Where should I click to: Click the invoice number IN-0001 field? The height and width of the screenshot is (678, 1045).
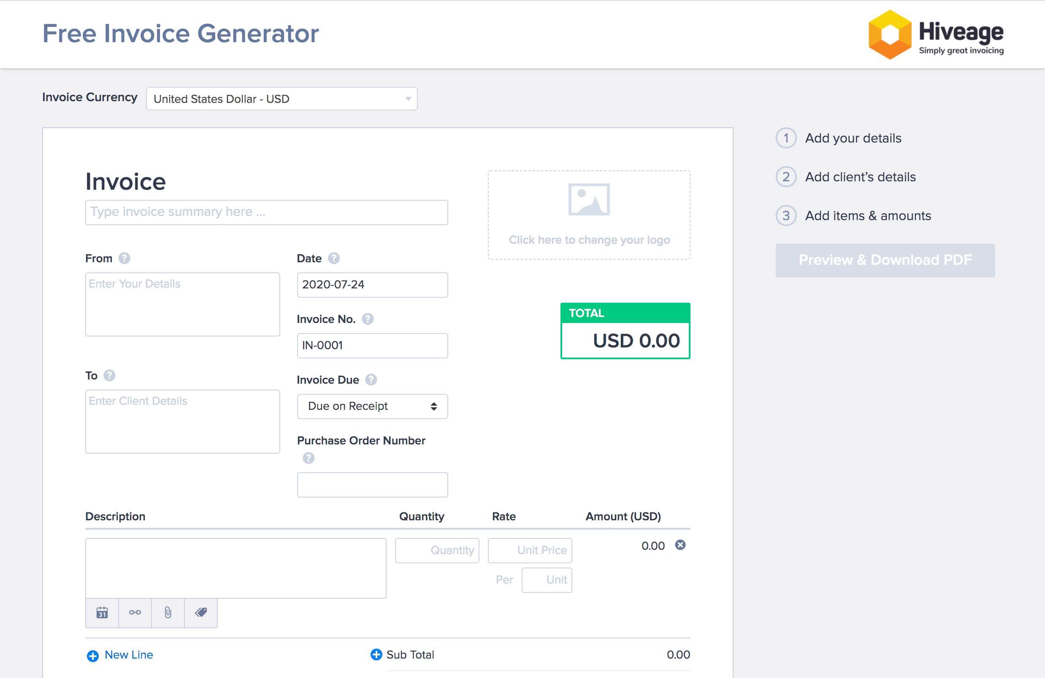tap(372, 345)
